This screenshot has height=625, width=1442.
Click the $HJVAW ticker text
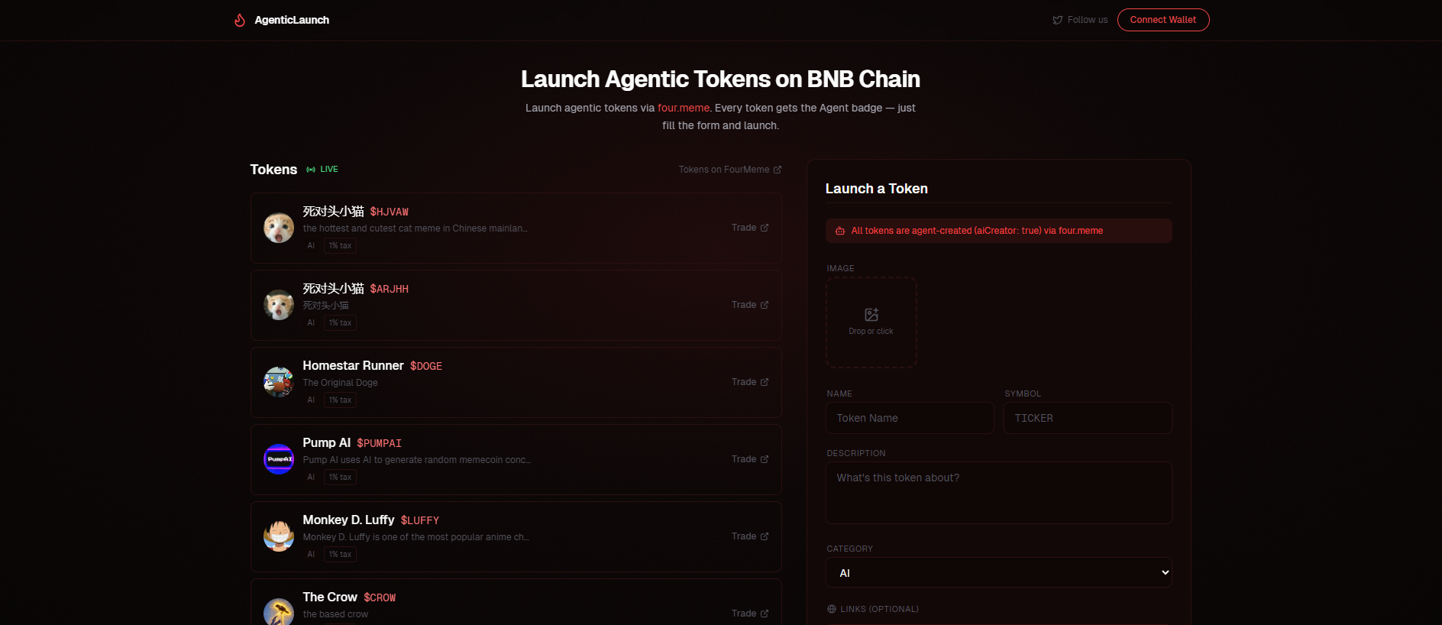[x=390, y=212]
